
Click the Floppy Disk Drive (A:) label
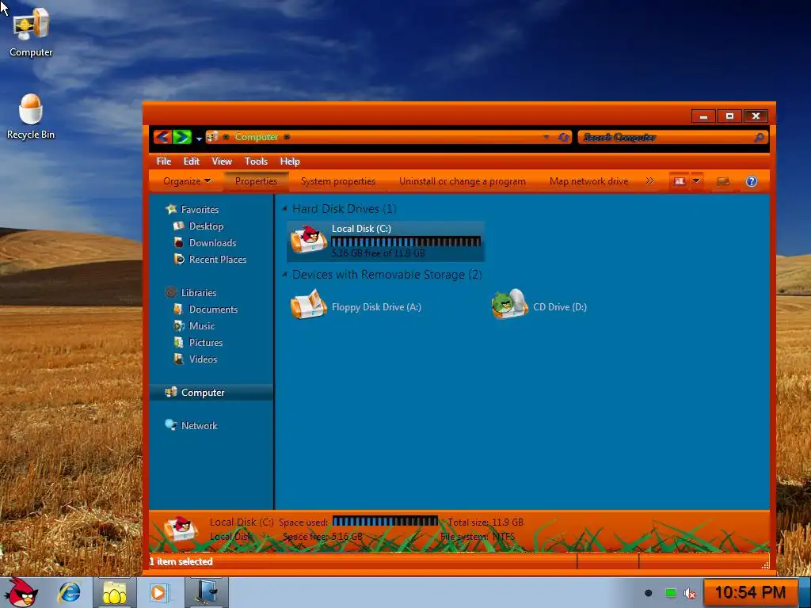376,307
